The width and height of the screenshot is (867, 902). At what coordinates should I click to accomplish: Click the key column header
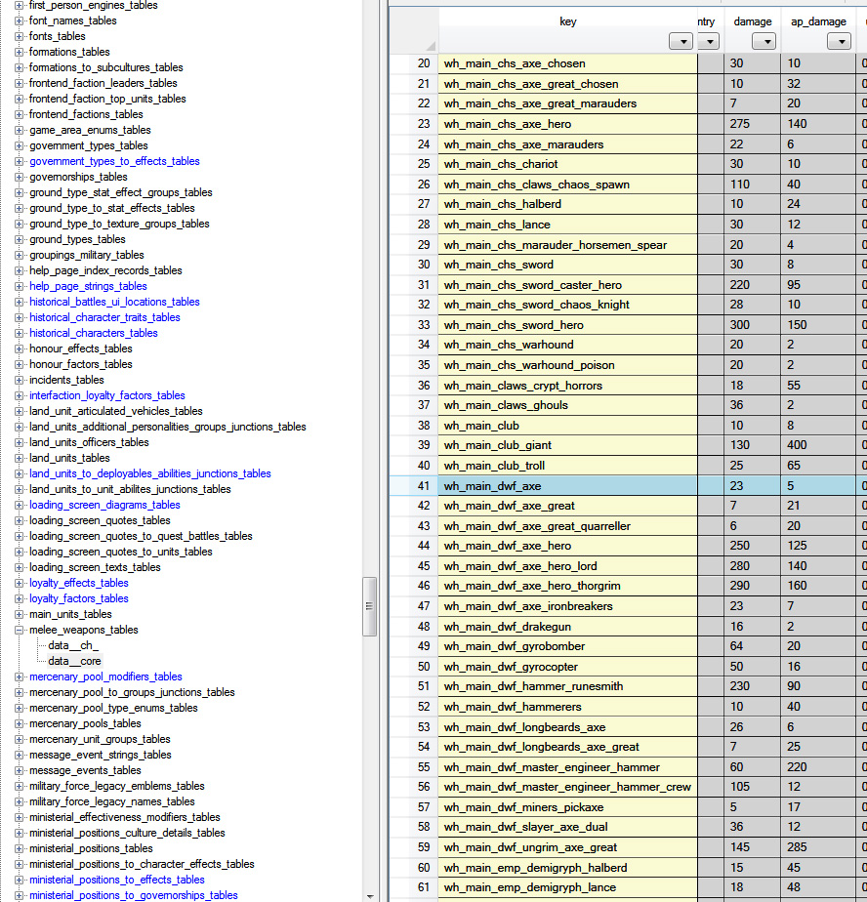(568, 21)
